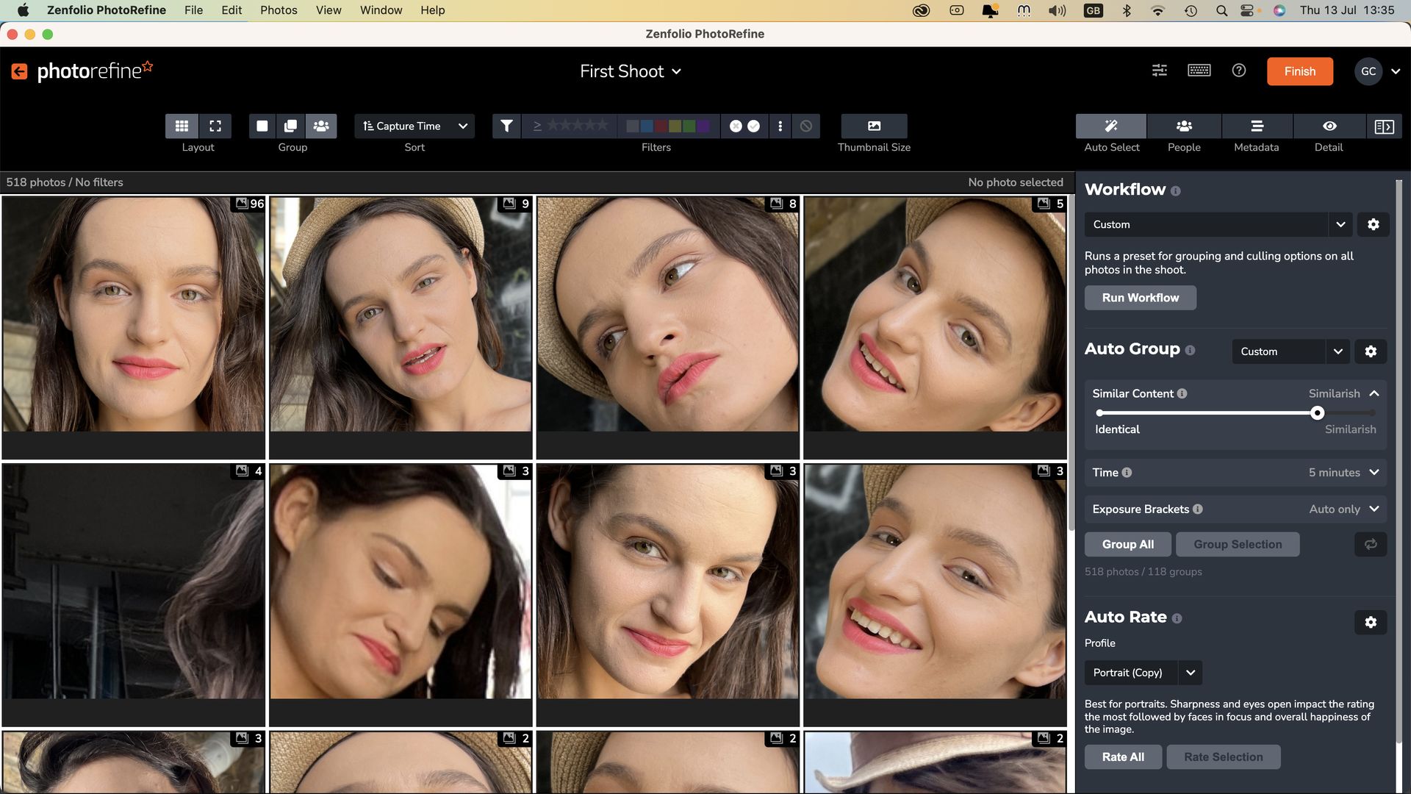Toggle the no-label filter circle
Screen dimensions: 1411x794
(x=805, y=126)
